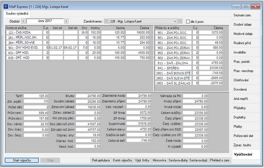Select '941 - SPOŘENI' row
This screenshot has width=264, height=168.
(189, 68)
